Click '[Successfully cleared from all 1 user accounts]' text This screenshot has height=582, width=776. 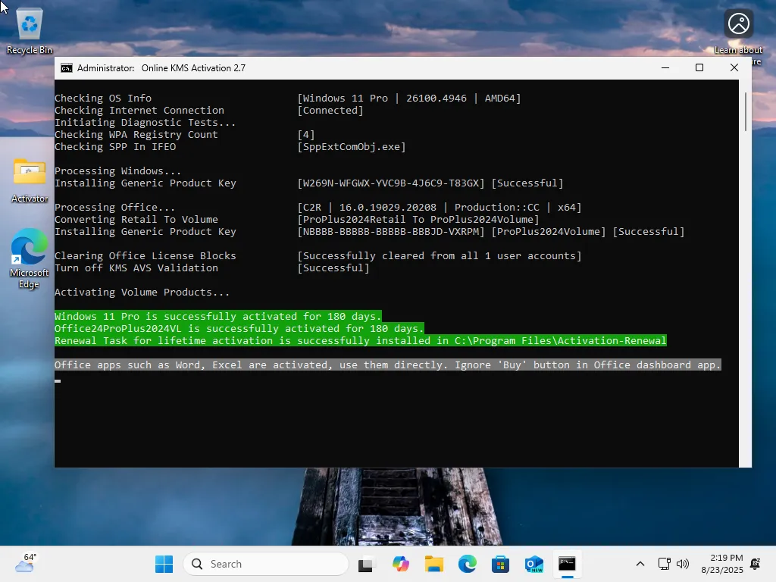click(440, 256)
